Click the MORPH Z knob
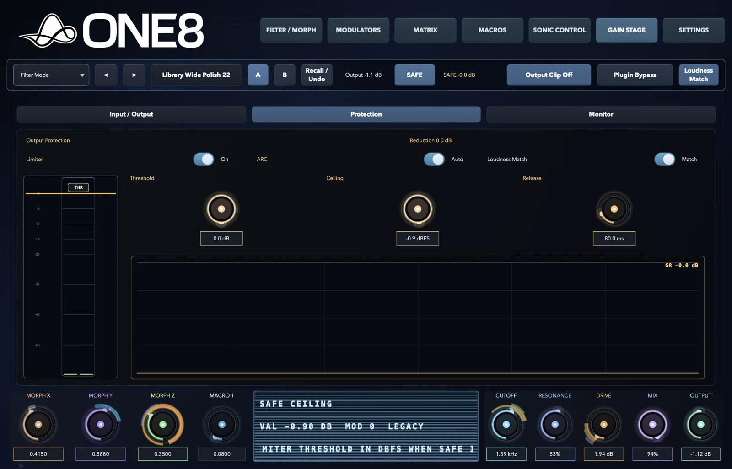Screen dimensions: 732x469 [x=162, y=425]
